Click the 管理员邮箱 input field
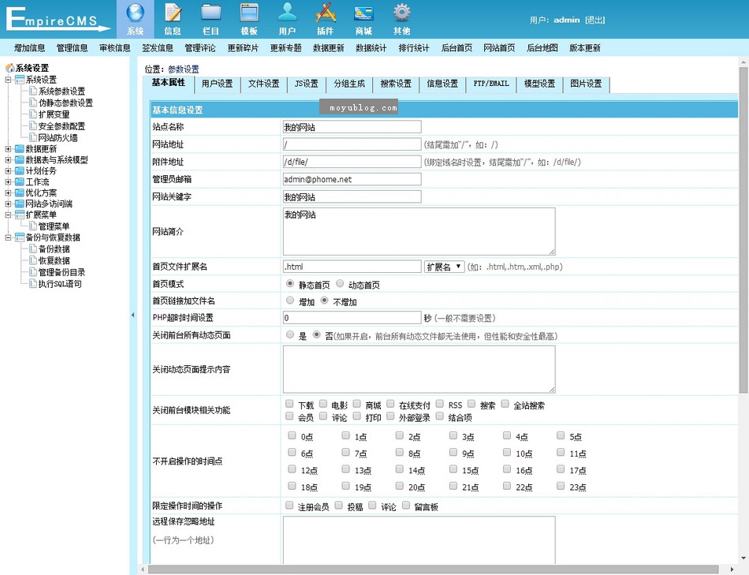749x575 pixels. pos(352,179)
